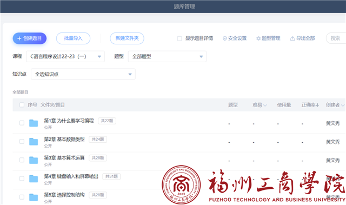Enable the 显示题目详情 checkbox
The height and width of the screenshot is (205, 346).
179,38
